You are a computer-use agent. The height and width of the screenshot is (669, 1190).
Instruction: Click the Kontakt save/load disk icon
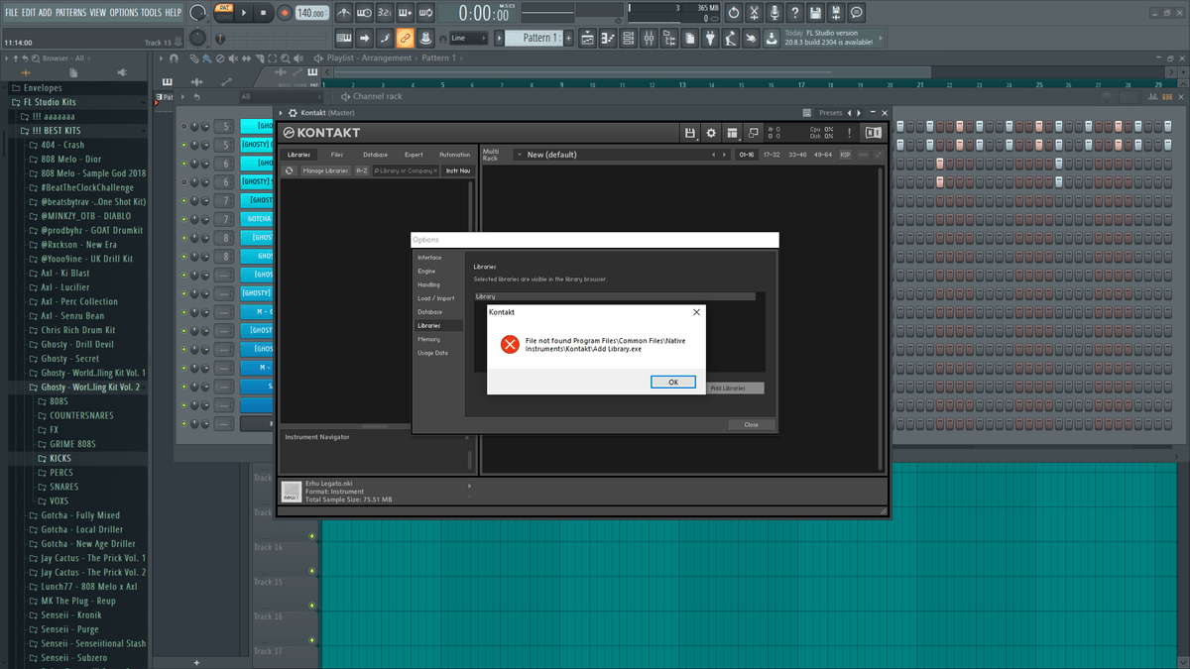690,133
